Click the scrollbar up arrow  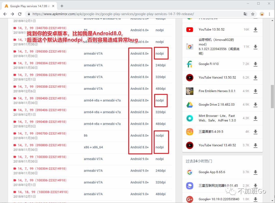[x=272, y=21]
